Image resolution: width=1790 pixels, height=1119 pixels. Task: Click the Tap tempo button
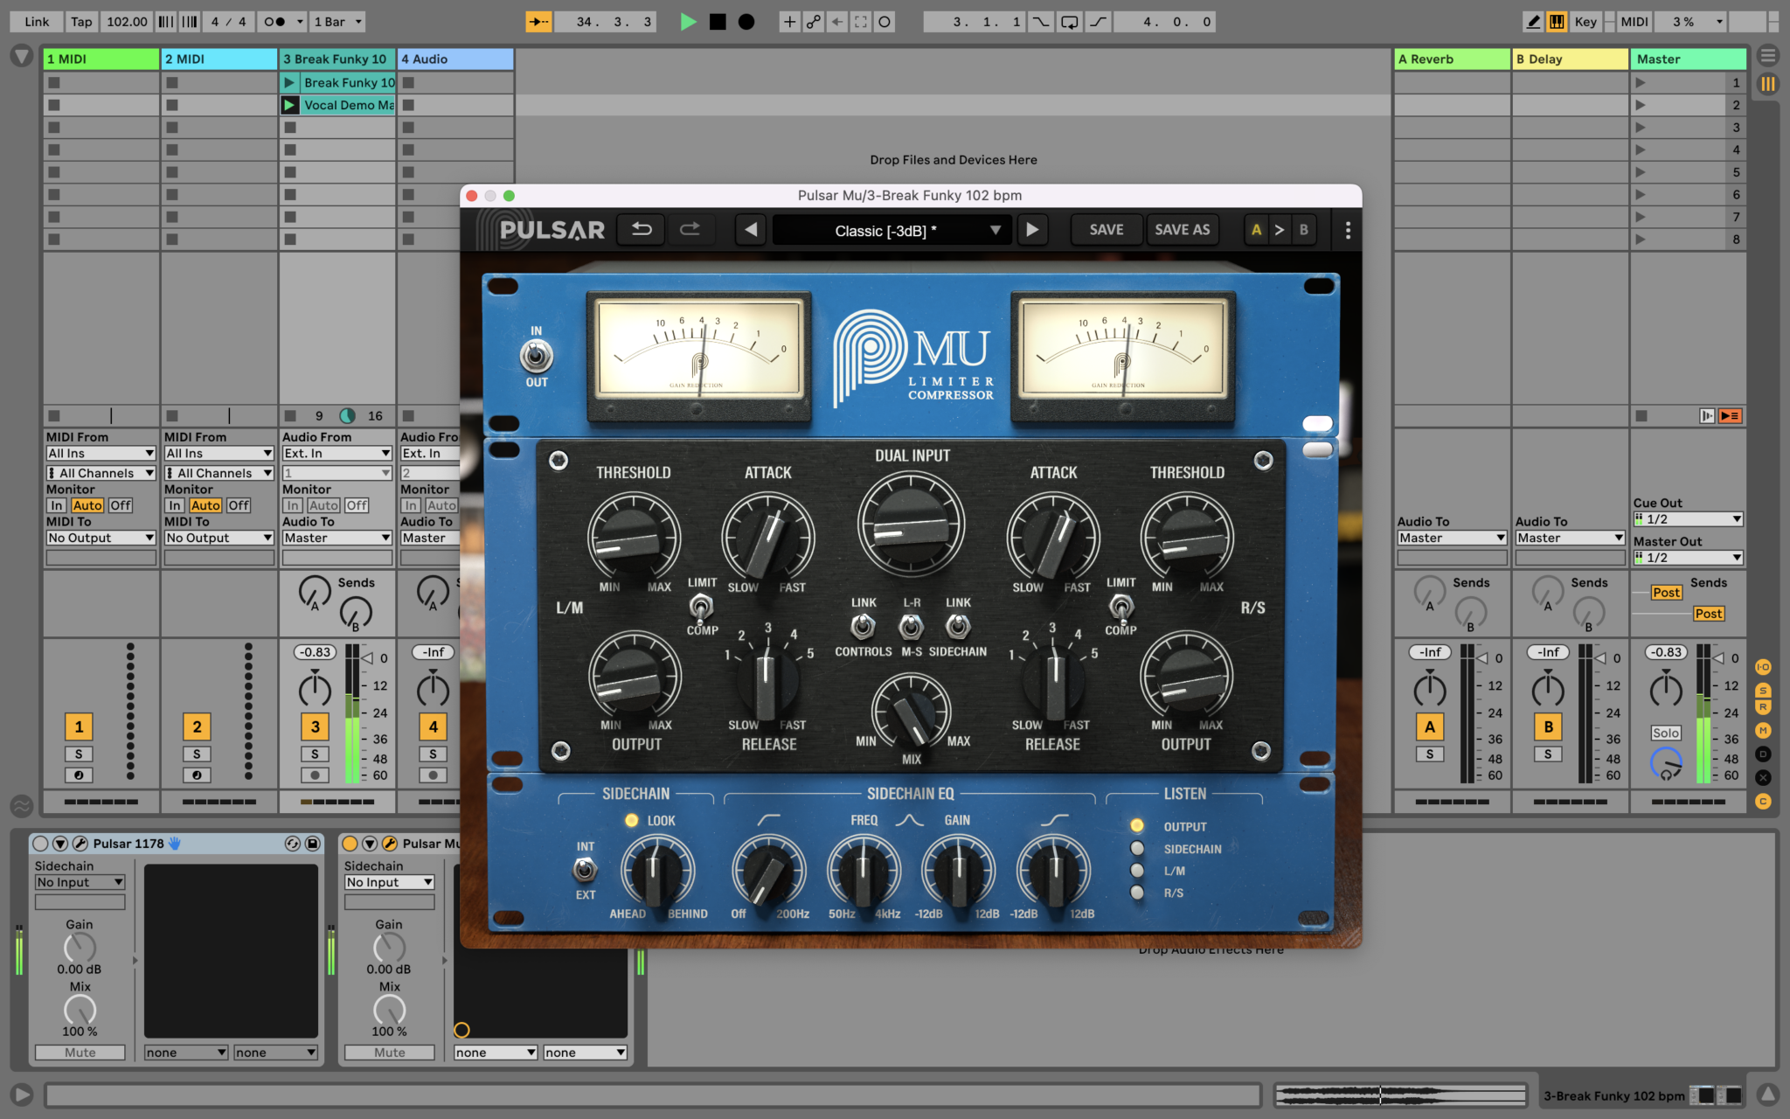pyautogui.click(x=81, y=22)
